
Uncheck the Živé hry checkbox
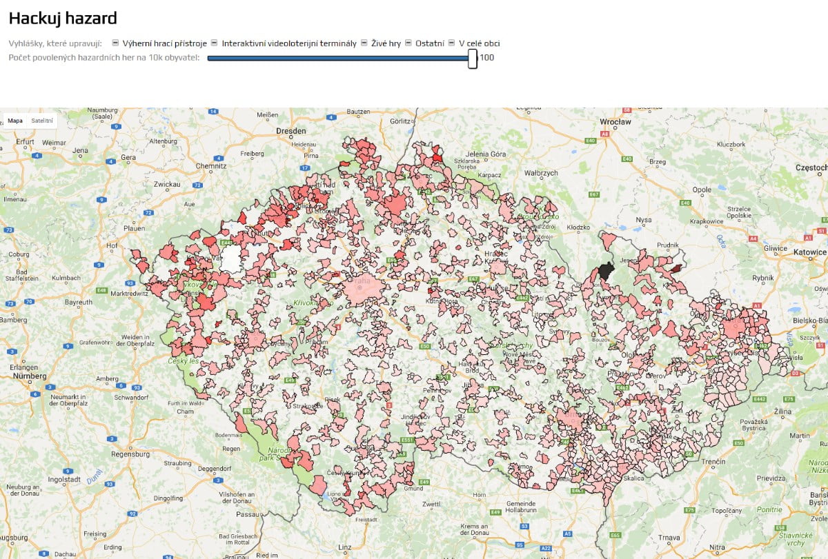click(x=364, y=43)
